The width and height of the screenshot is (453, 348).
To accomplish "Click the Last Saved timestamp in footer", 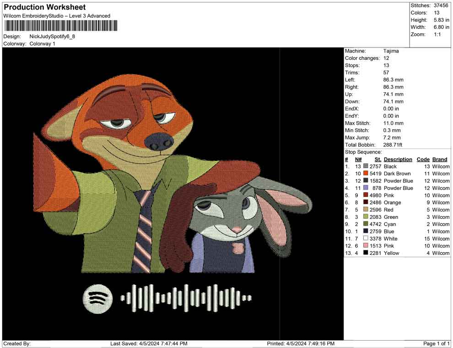I will (x=149, y=343).
